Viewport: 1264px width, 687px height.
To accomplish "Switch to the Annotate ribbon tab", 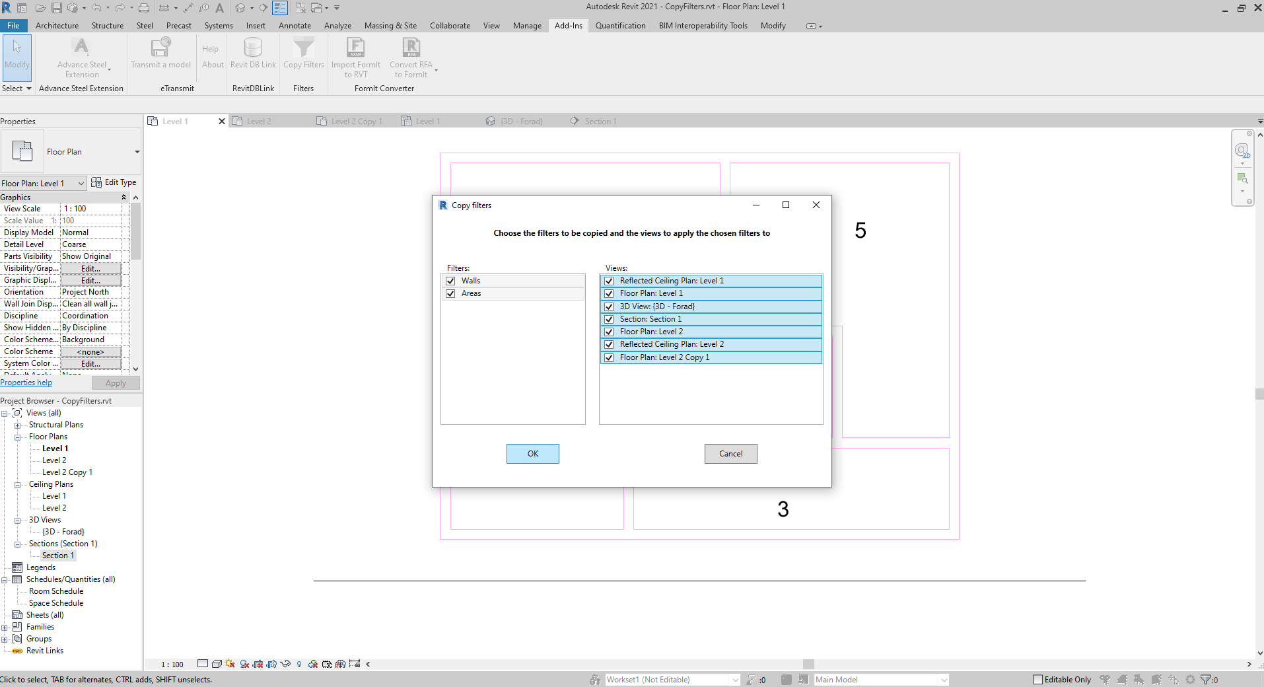I will pos(295,26).
